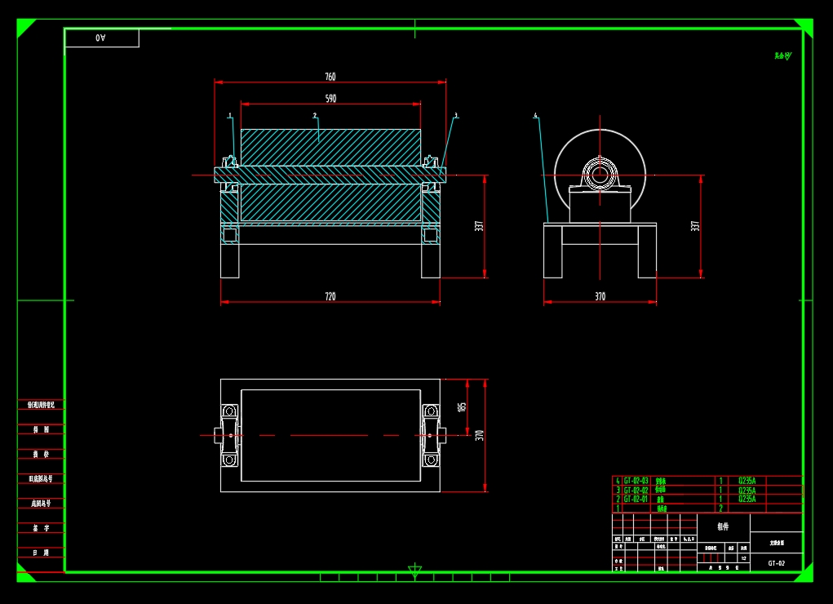The height and width of the screenshot is (604, 833).
Task: Click the GT-02-03 part code in parts list
Action: coord(636,481)
